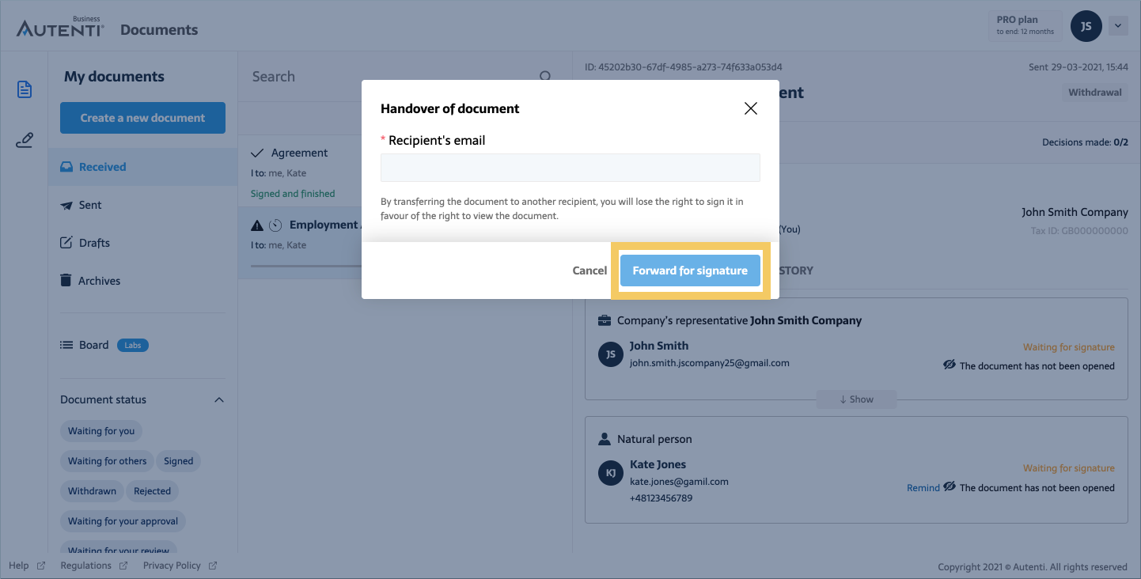Viewport: 1141px width, 579px height.
Task: Filter by Withdrawn status
Action: click(92, 491)
